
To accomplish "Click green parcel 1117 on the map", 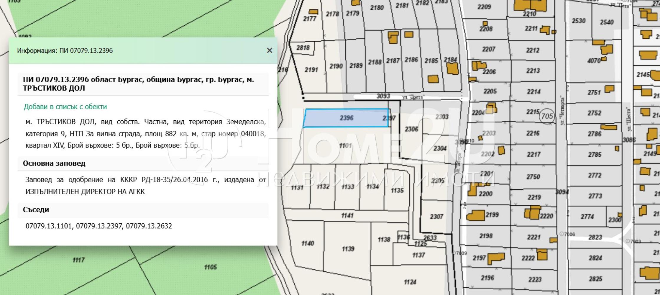I will pos(78,260).
